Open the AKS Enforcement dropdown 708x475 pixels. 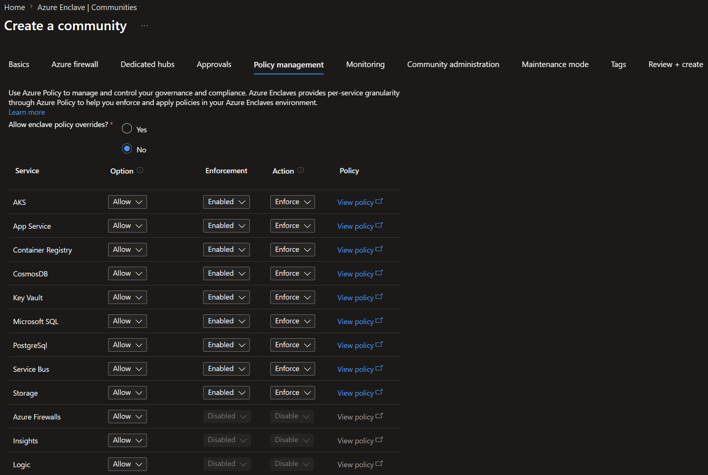pos(226,202)
